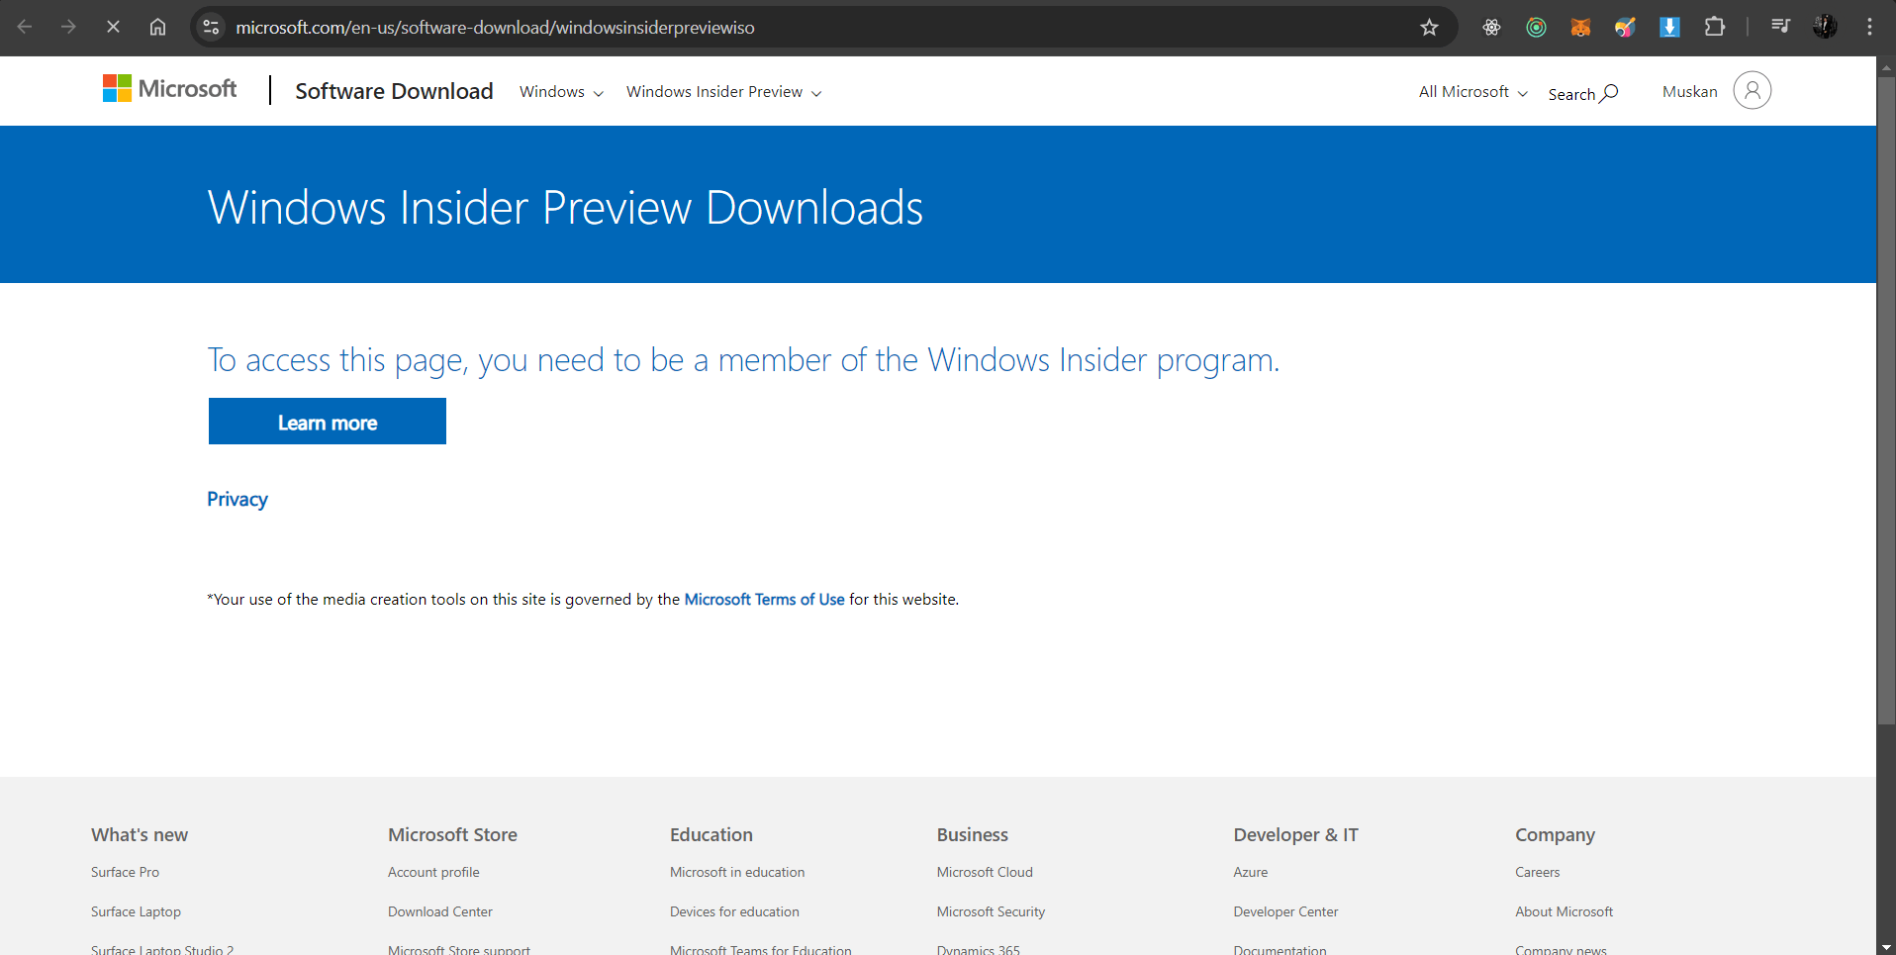This screenshot has width=1896, height=955.
Task: Open the Careers footer link
Action: [1537, 872]
